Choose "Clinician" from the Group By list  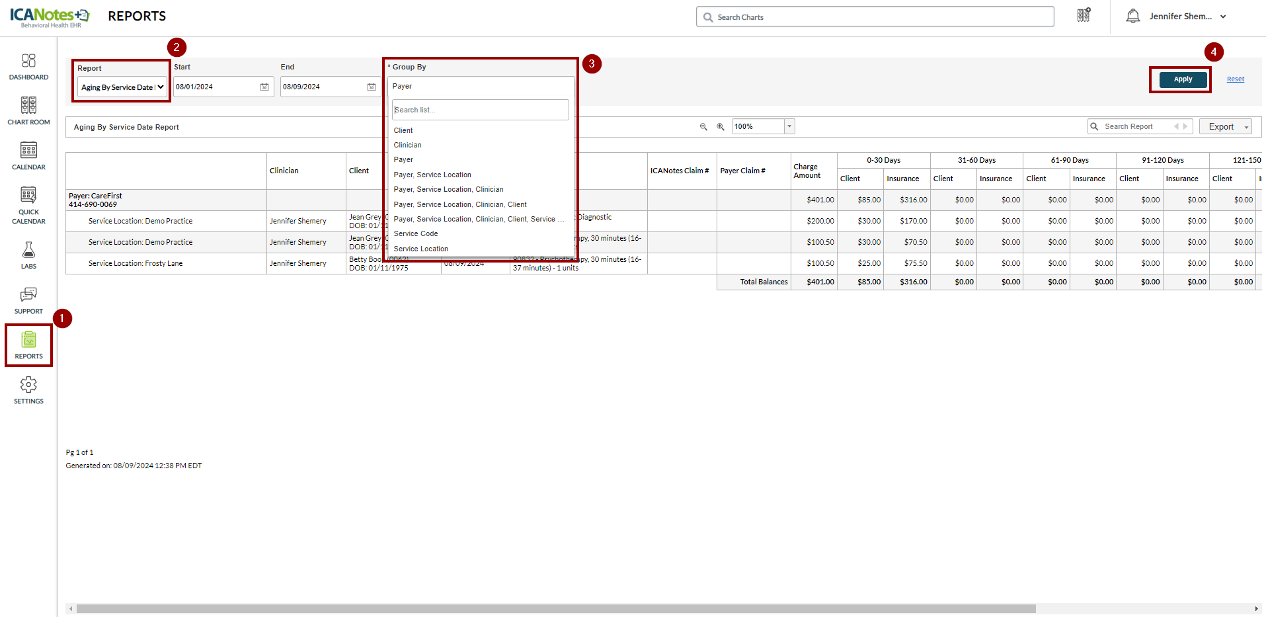407,145
